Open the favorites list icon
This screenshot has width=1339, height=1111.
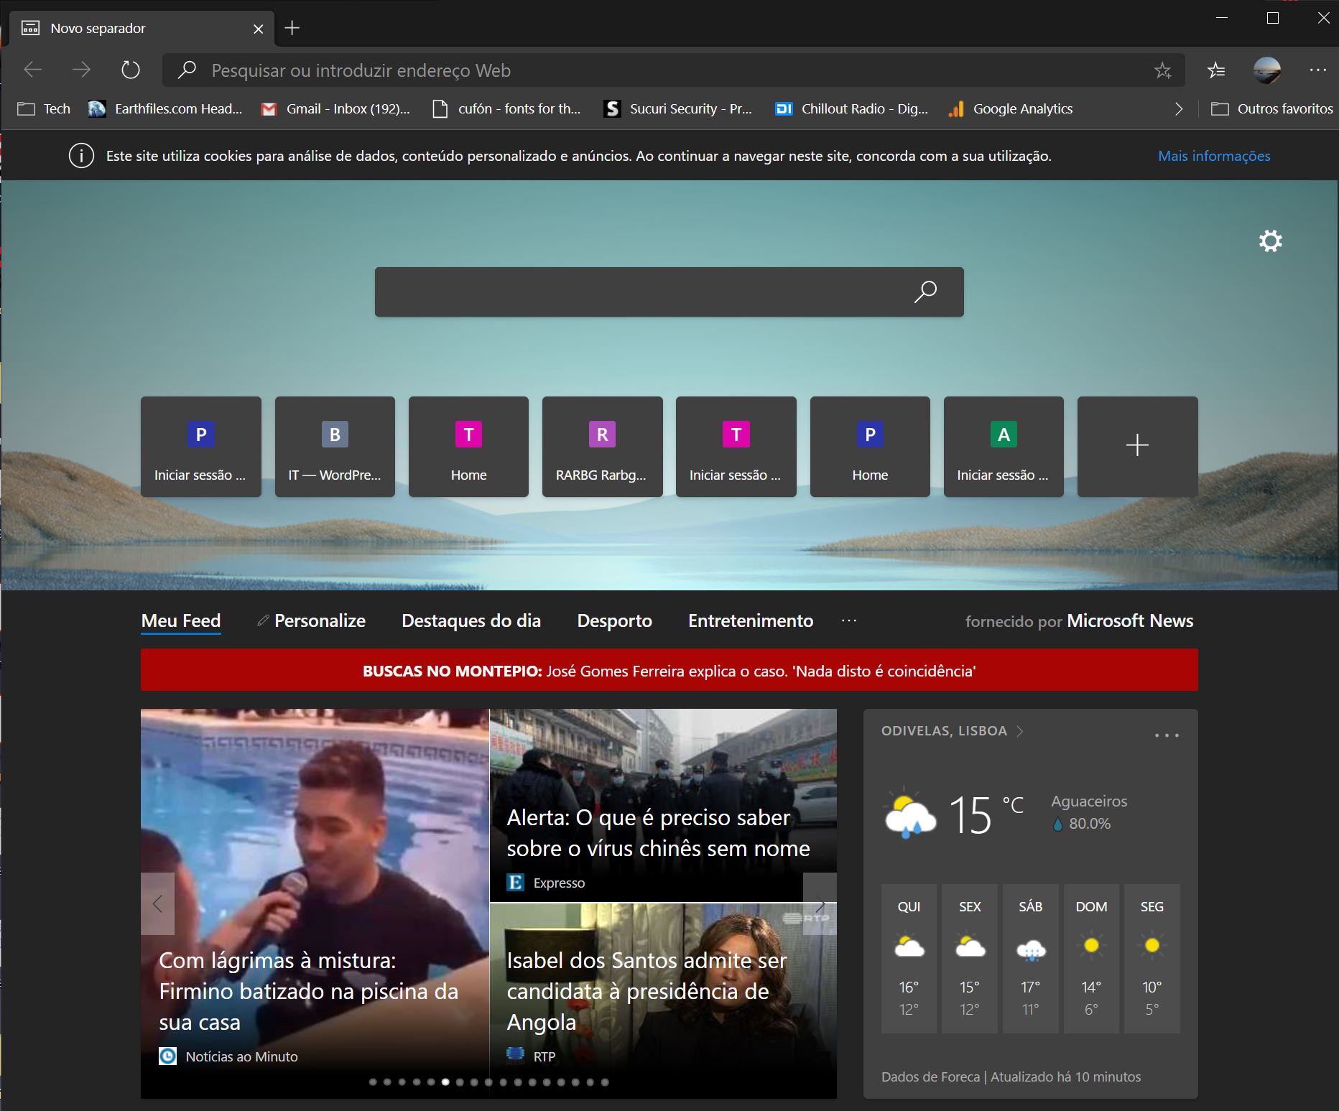pyautogui.click(x=1215, y=70)
